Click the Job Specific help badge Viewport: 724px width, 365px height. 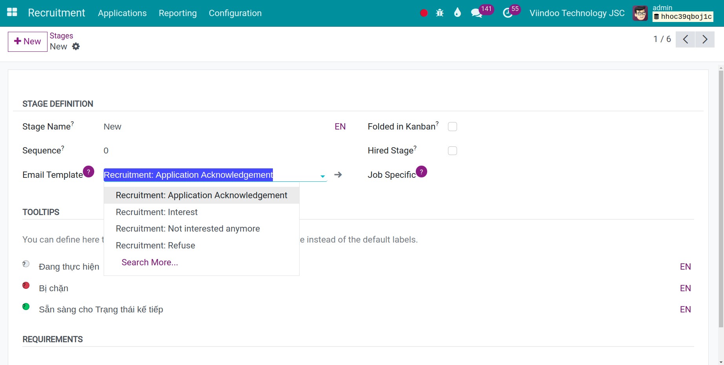point(421,172)
